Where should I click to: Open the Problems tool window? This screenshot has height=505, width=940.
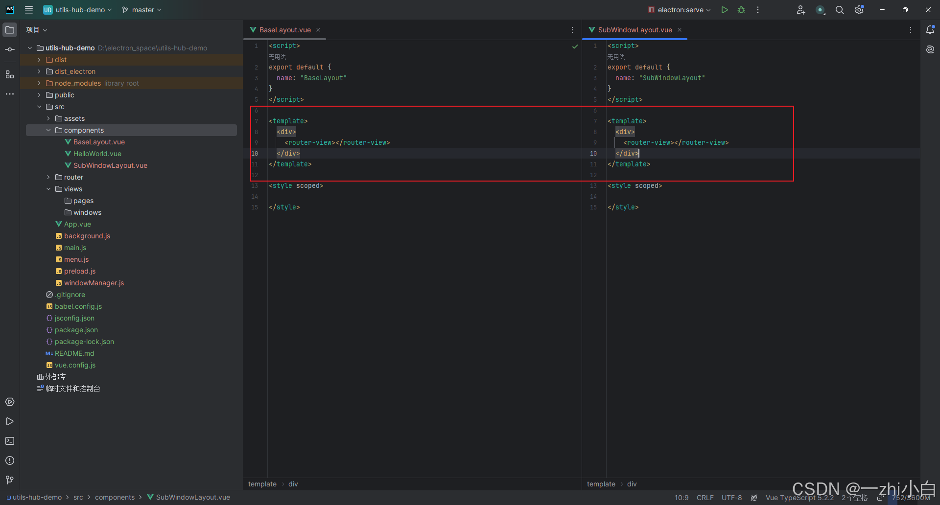10,460
